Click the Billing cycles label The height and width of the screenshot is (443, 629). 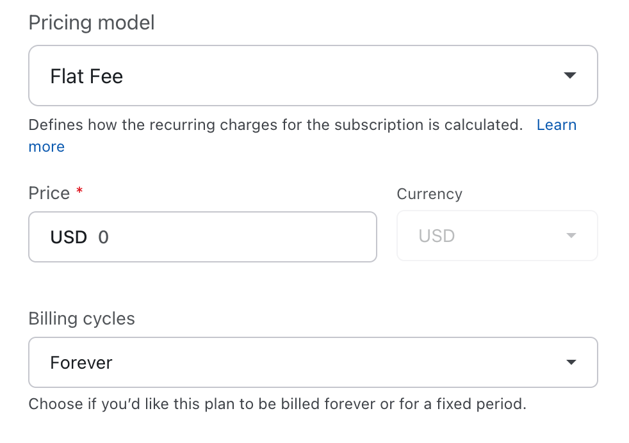(81, 319)
